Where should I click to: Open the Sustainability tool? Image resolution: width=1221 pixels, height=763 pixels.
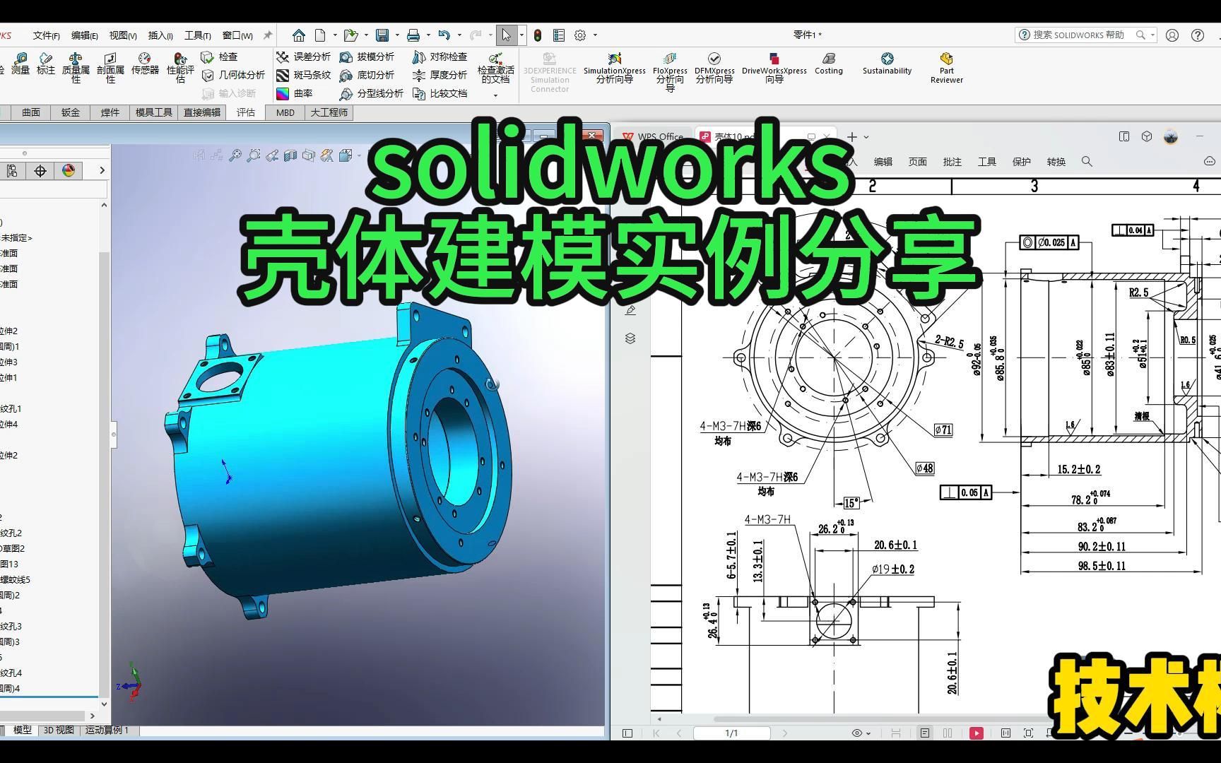887,64
